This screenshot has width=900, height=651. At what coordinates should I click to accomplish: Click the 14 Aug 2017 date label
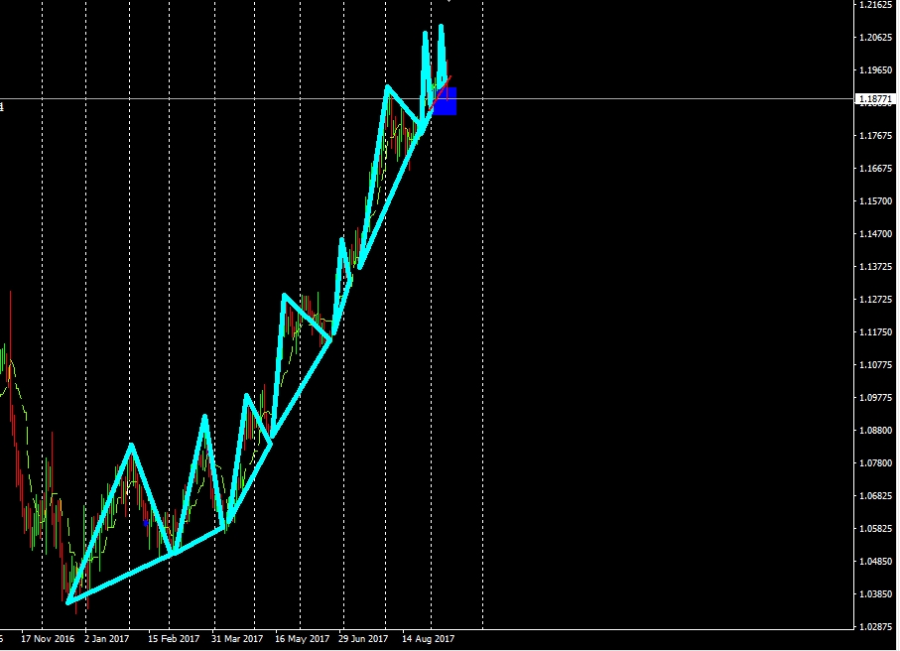tap(429, 638)
